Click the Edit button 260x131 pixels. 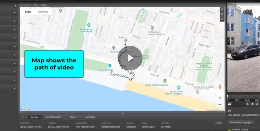[x=218, y=123]
